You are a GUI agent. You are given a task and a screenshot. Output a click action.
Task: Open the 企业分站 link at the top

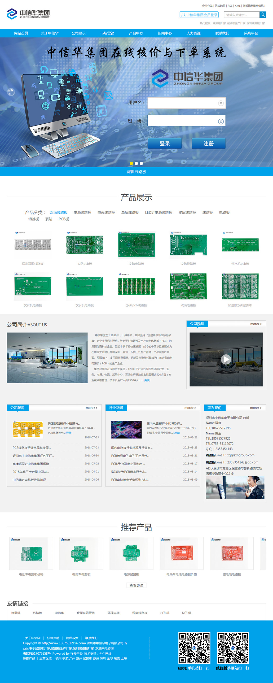tap(207, 6)
